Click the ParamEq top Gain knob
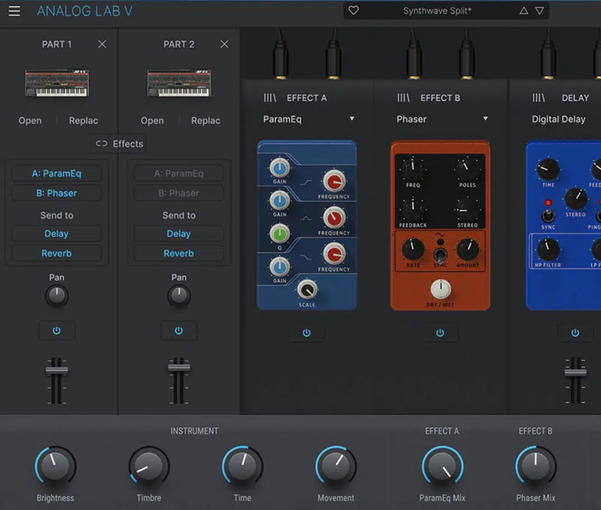Image resolution: width=601 pixels, height=510 pixels. pyautogui.click(x=280, y=167)
